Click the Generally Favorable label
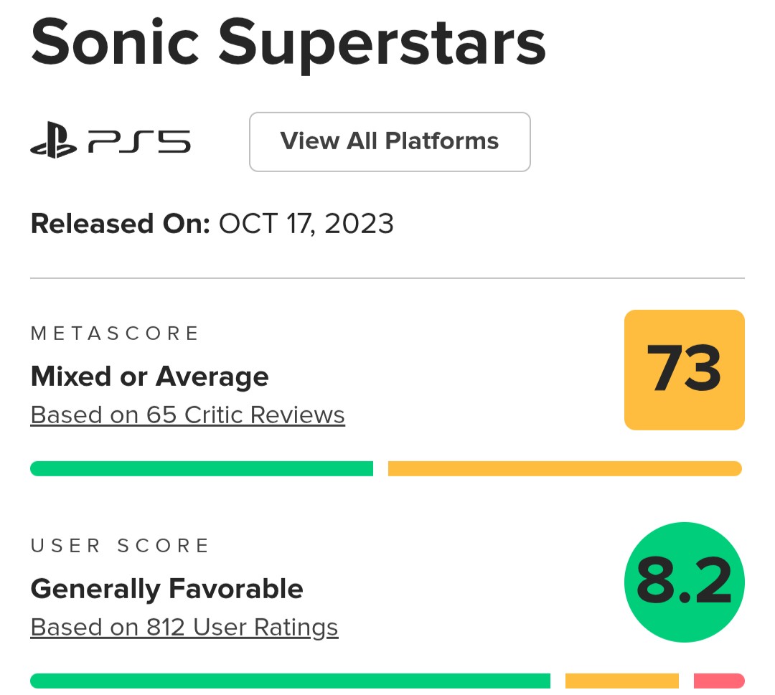Screen dimensions: 775x695 click(x=166, y=589)
